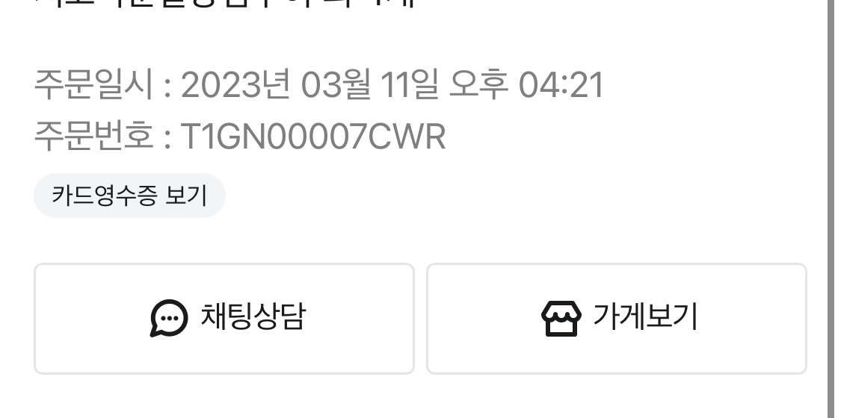The image size is (841, 418).
Task: Select order number T1GN00007CWR text
Action: (312, 137)
